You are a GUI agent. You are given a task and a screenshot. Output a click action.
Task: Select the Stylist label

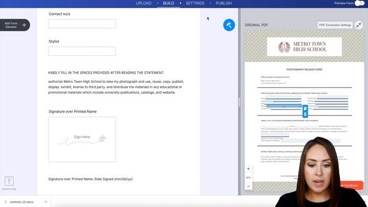tap(53, 41)
